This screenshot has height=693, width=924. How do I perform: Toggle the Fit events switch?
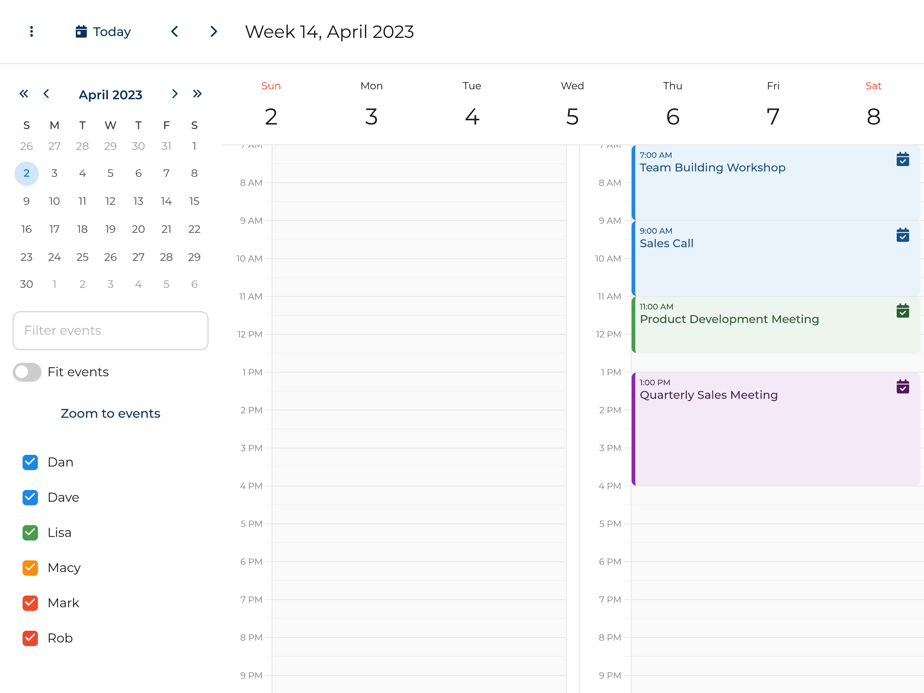27,372
